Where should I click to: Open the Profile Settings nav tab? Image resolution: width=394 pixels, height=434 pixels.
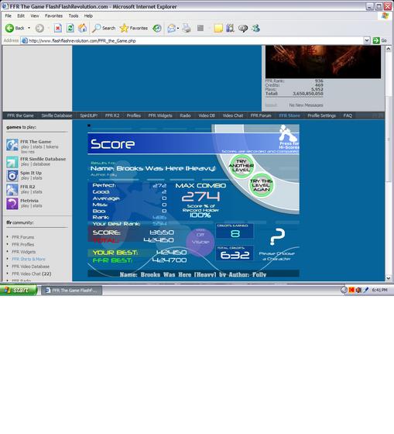[321, 115]
